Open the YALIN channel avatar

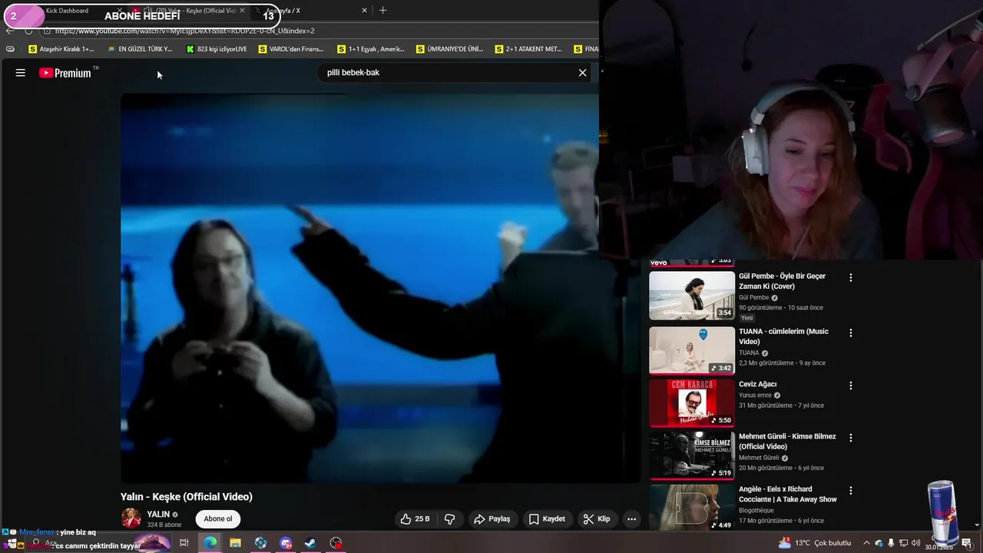click(x=131, y=518)
